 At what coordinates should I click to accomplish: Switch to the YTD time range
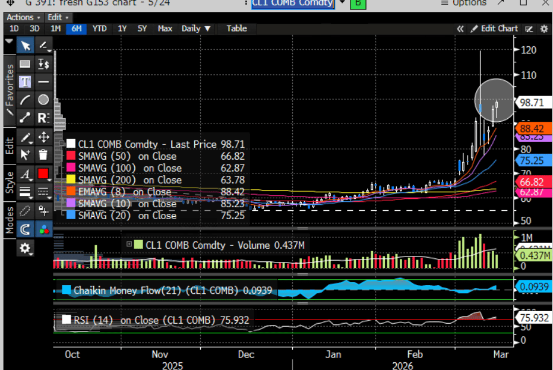100,29
